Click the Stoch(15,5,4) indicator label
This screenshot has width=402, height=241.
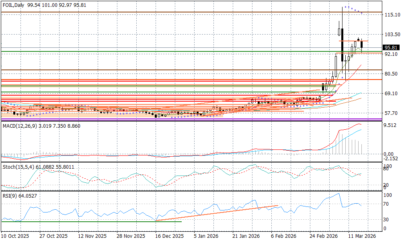[18, 167]
